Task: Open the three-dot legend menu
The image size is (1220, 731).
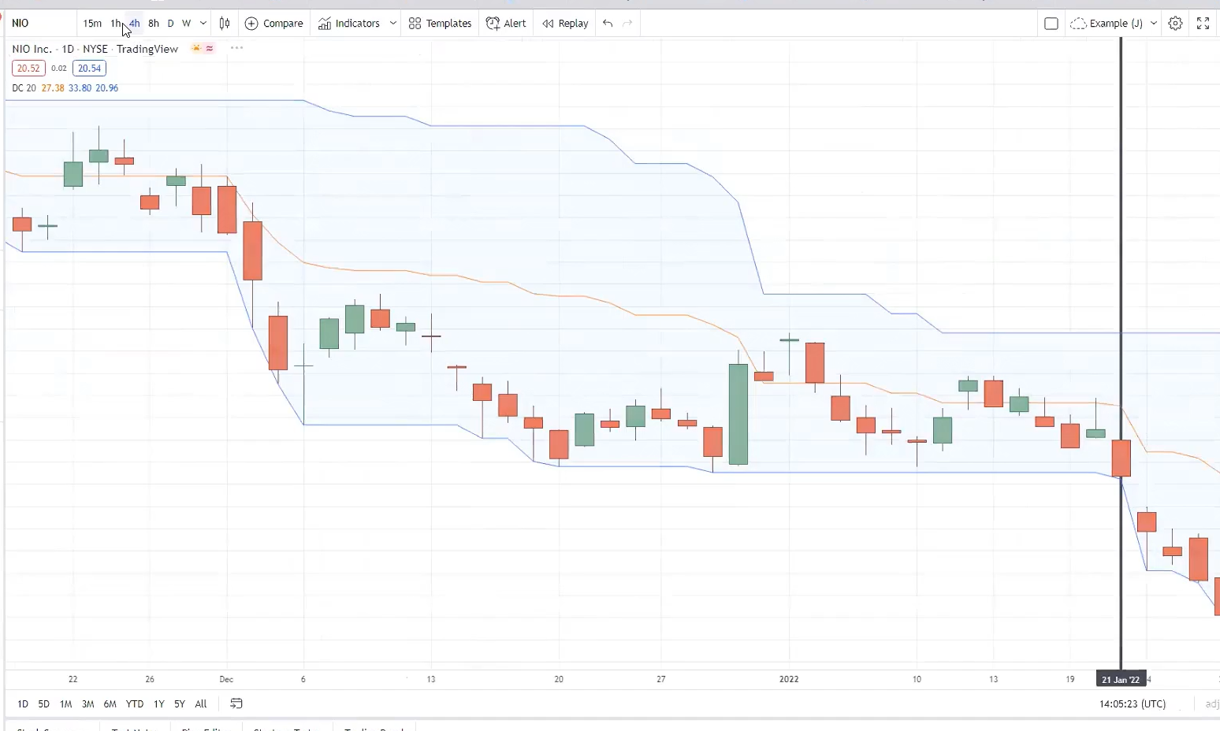Action: [236, 48]
